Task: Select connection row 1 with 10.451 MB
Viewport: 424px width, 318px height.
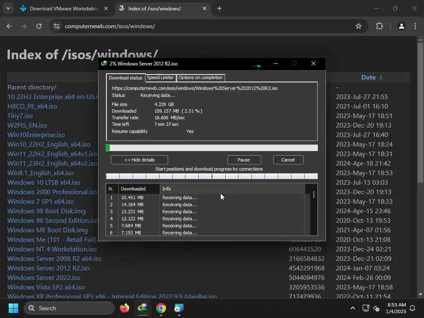Action: click(x=205, y=198)
